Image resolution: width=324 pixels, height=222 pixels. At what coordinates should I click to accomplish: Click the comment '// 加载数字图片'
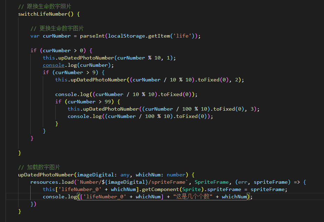pyautogui.click(x=39, y=167)
